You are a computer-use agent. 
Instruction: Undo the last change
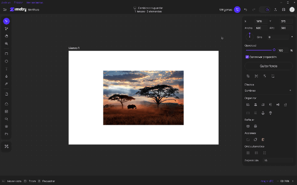click(x=246, y=9)
